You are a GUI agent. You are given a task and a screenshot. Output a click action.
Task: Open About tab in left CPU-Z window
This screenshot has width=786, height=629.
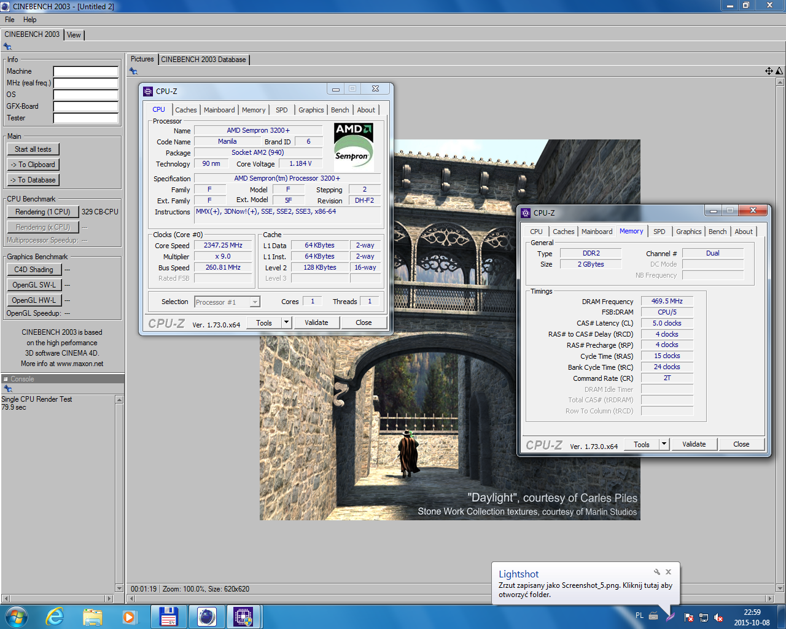[366, 110]
